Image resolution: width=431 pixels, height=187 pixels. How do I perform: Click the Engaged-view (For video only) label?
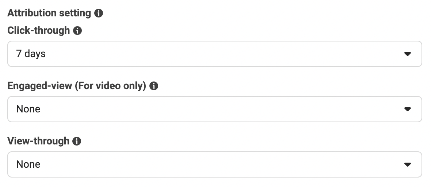(77, 86)
